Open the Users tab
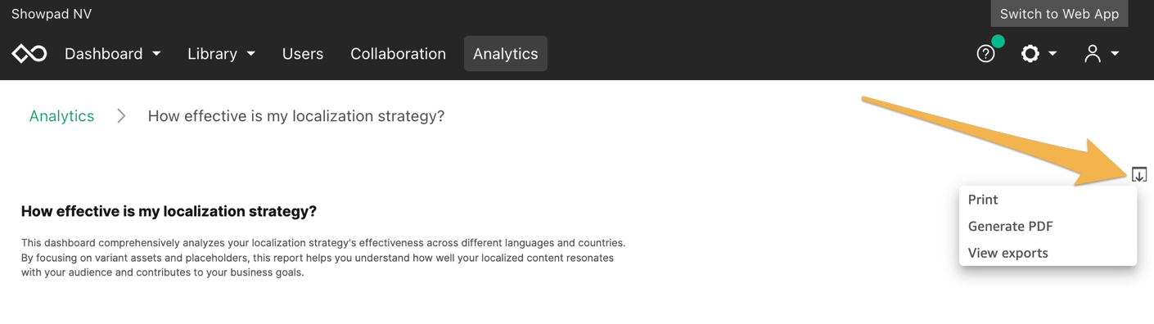Viewport: 1154px width, 324px height. [303, 54]
